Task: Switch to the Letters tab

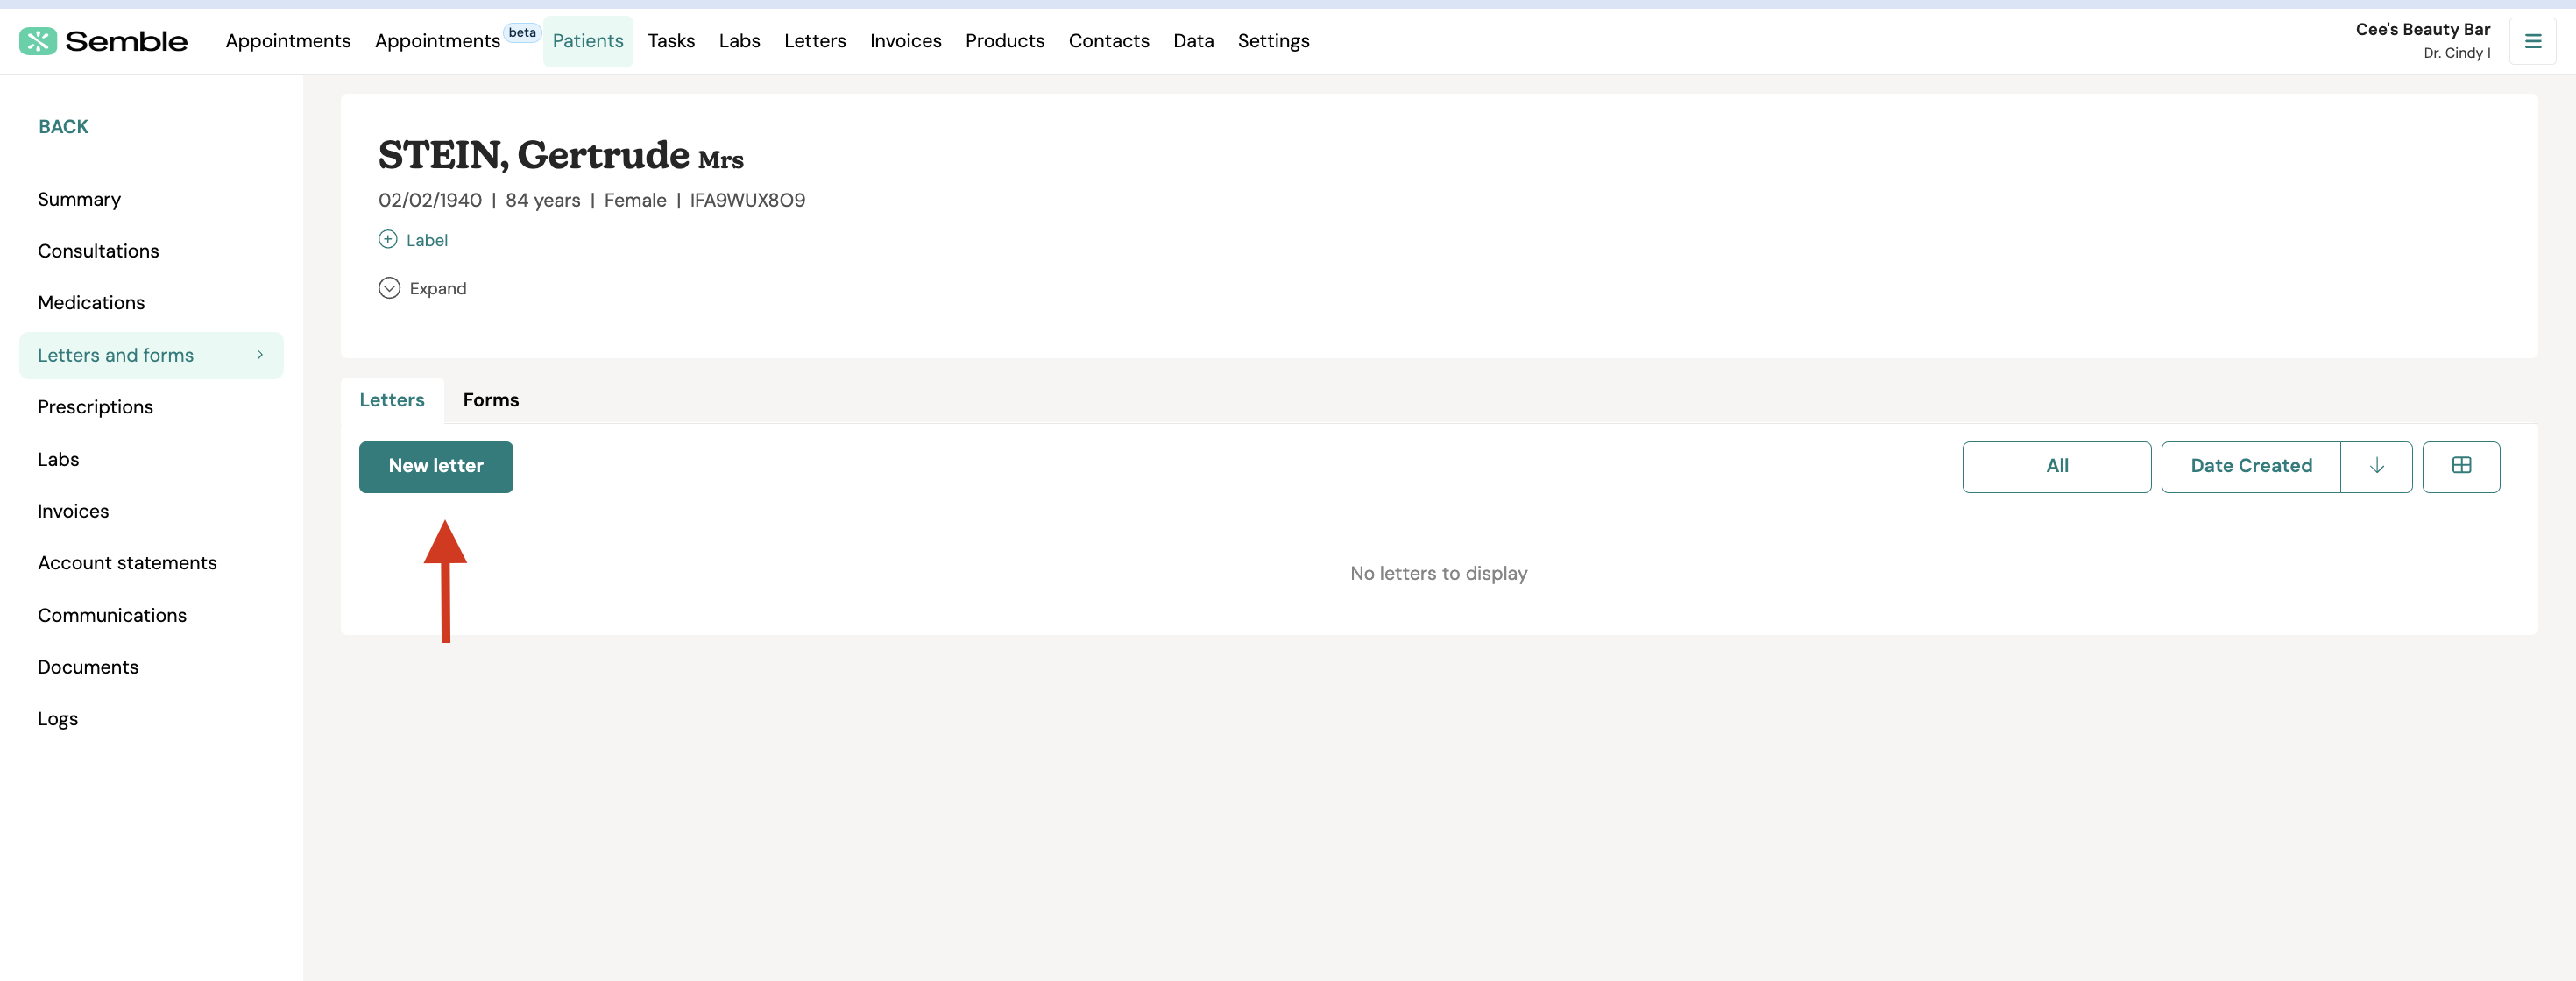Action: pyautogui.click(x=392, y=400)
